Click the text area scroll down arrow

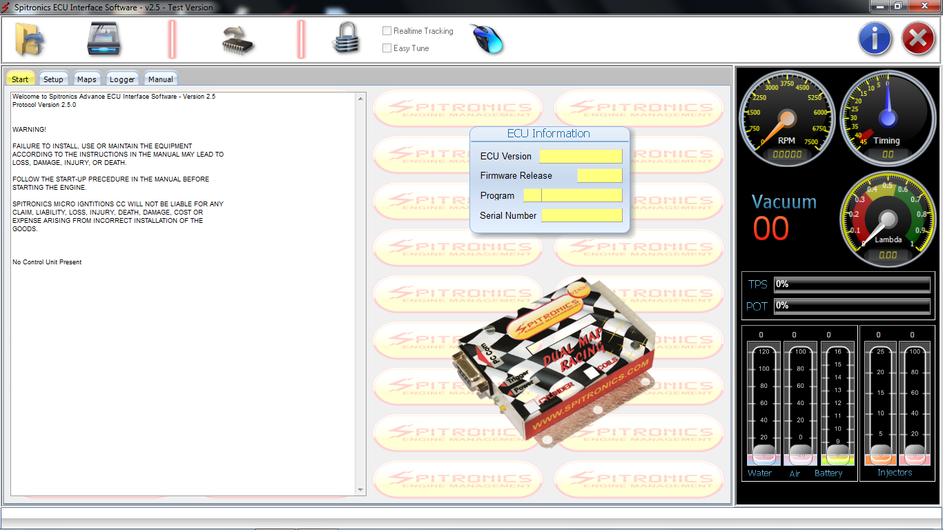[361, 490]
